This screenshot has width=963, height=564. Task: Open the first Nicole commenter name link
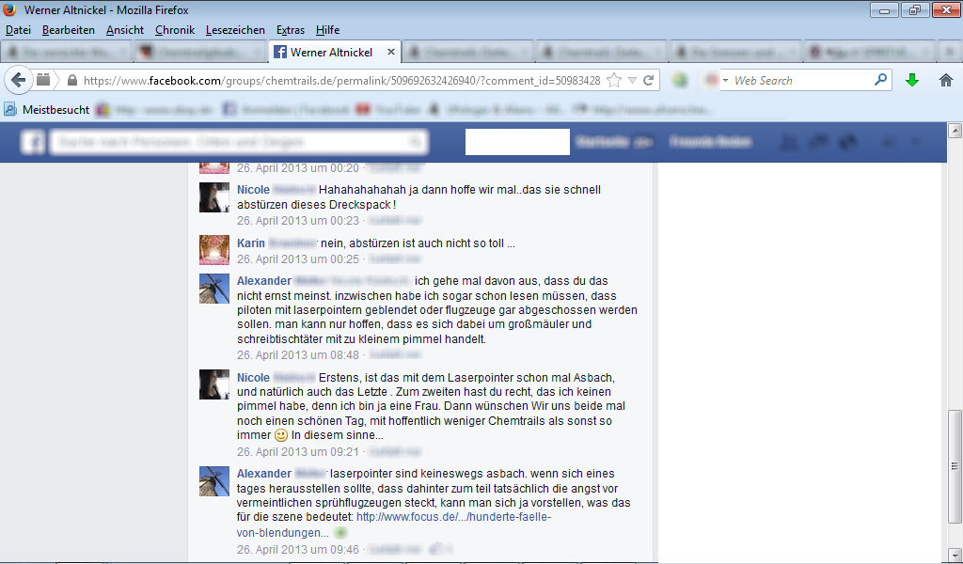(x=253, y=190)
